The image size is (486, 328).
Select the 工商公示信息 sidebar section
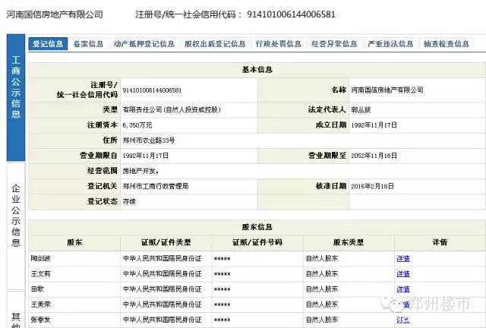(16, 98)
